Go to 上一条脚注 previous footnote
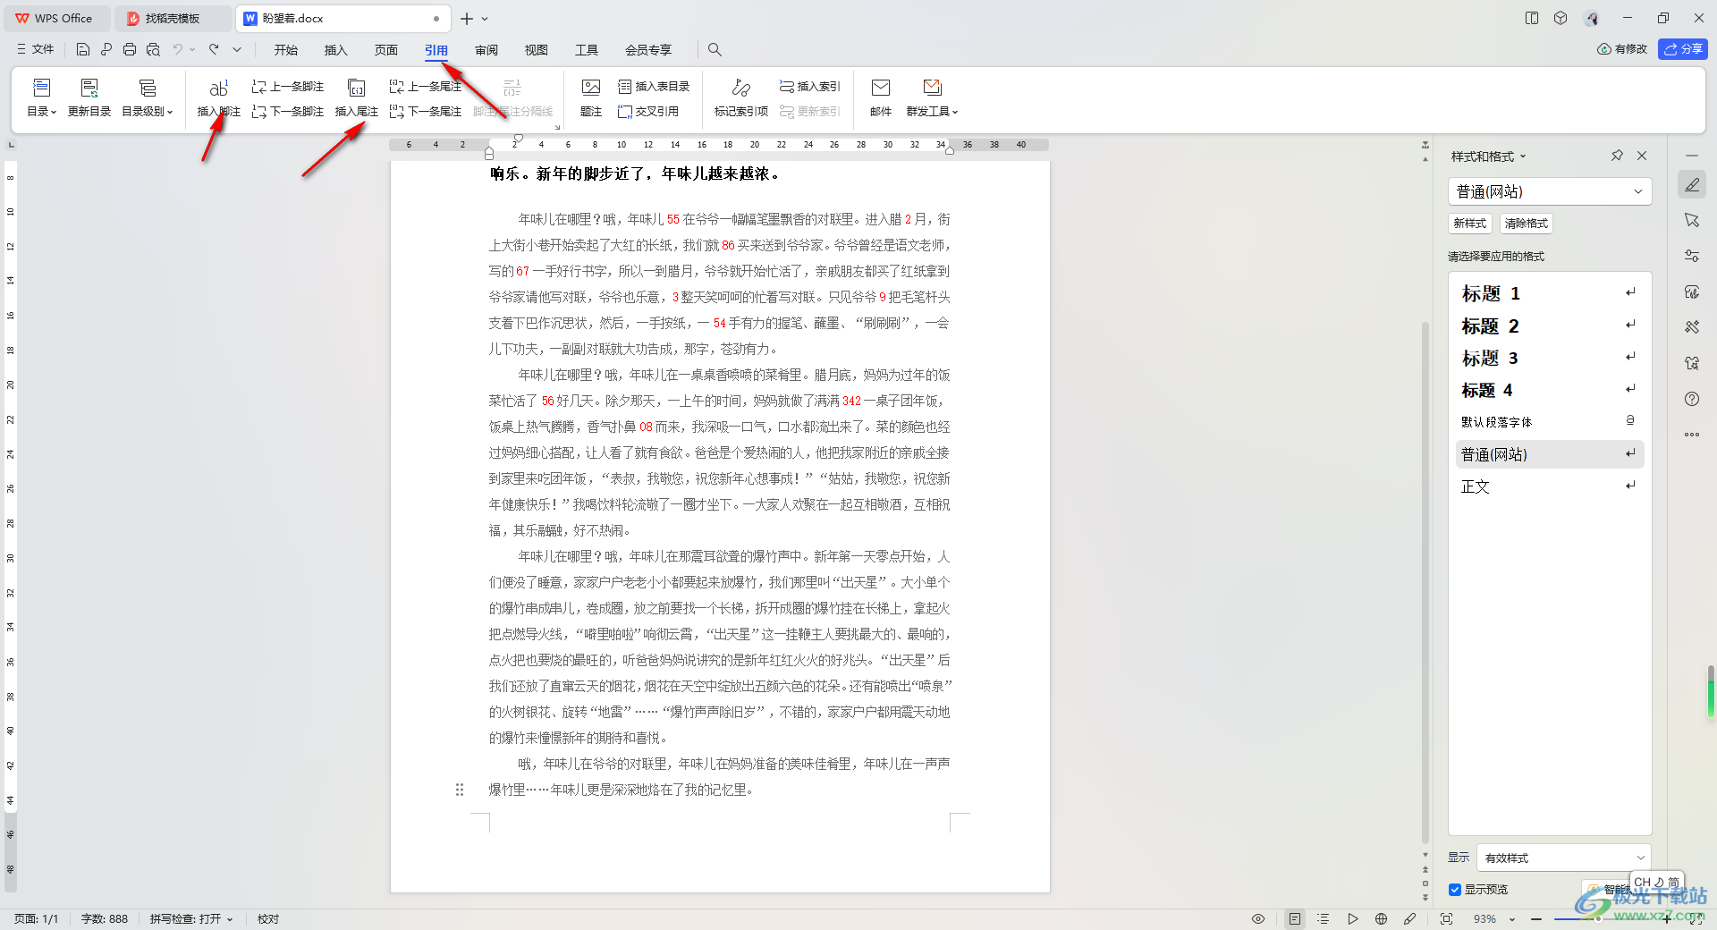 288,87
